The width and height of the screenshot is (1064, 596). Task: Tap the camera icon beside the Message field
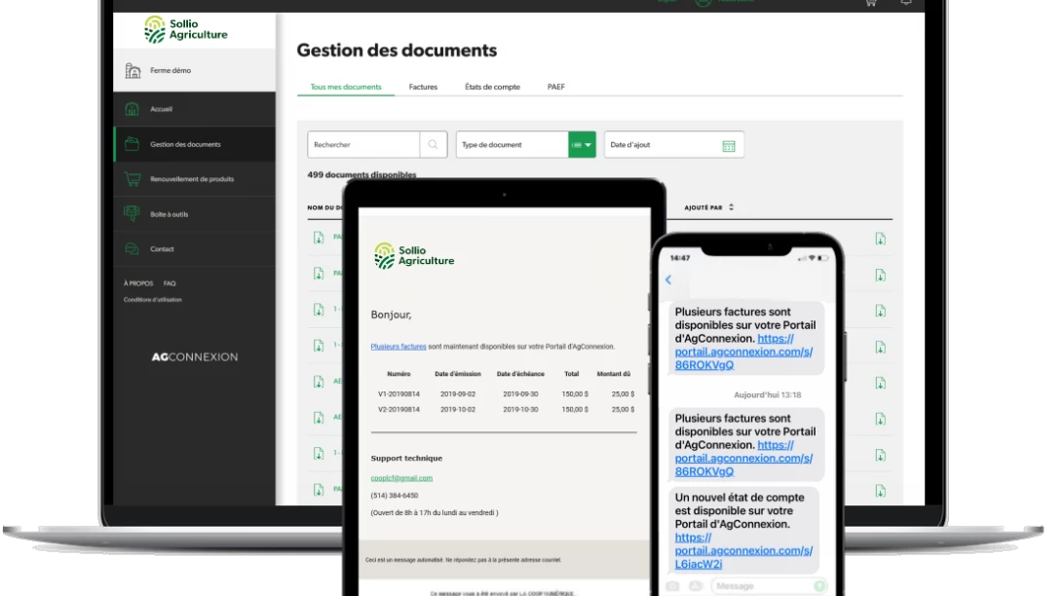point(672,586)
